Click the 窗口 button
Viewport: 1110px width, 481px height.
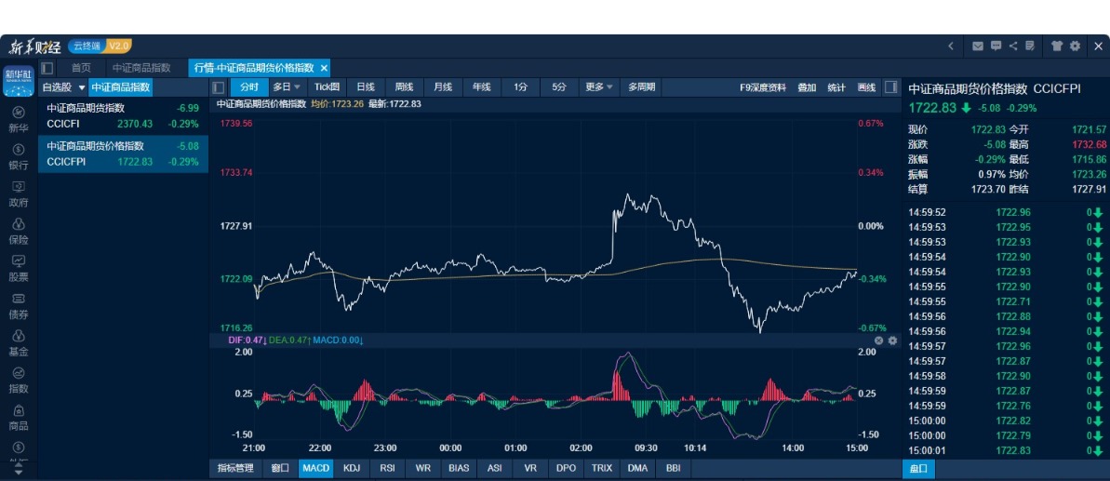click(280, 468)
